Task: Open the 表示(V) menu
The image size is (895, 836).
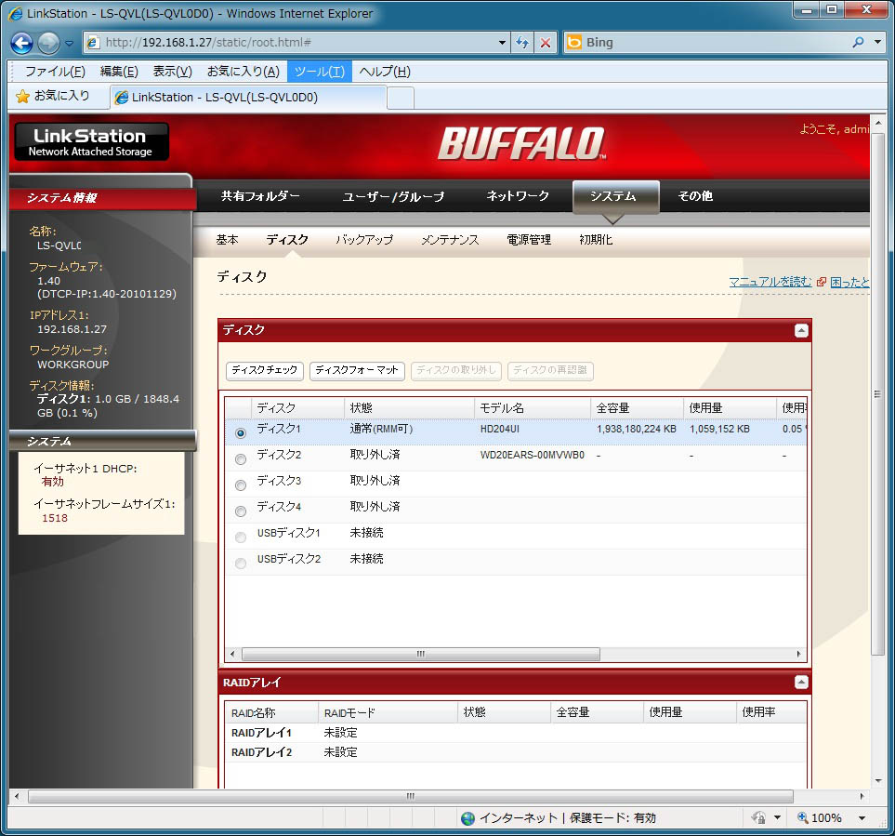Action: point(172,72)
